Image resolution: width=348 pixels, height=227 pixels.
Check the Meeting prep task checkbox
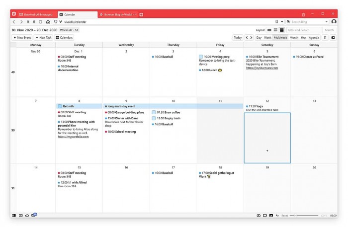pyautogui.click(x=201, y=57)
